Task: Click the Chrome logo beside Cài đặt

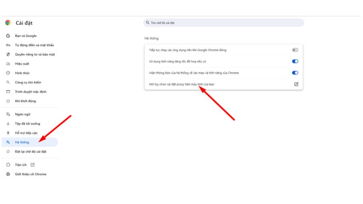Action: (8, 23)
